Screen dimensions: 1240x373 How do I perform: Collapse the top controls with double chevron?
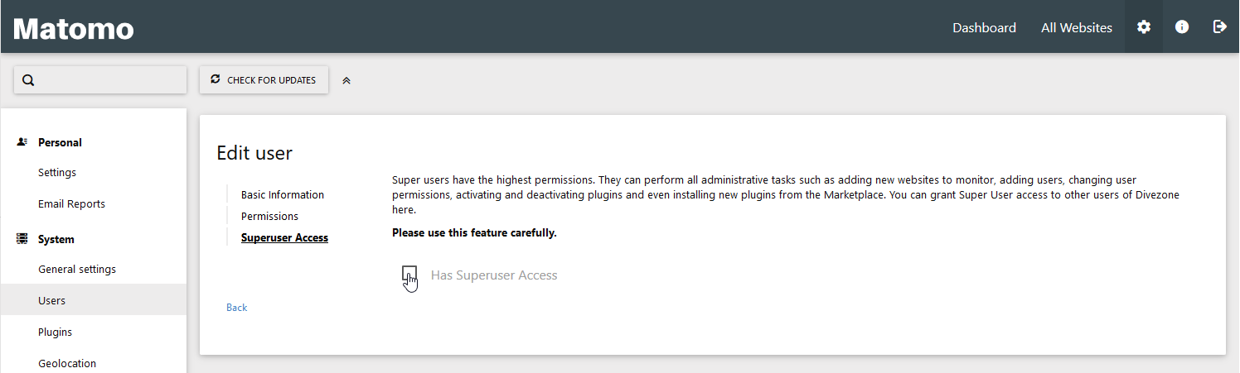pos(346,80)
